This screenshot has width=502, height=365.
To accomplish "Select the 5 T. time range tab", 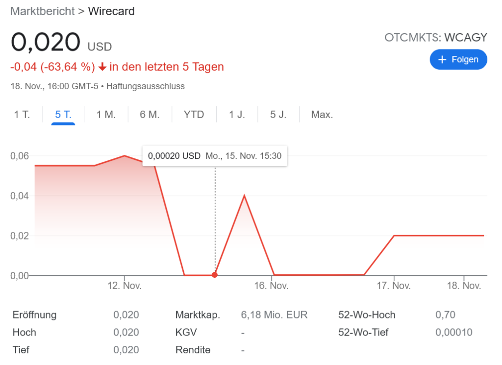I will point(63,115).
